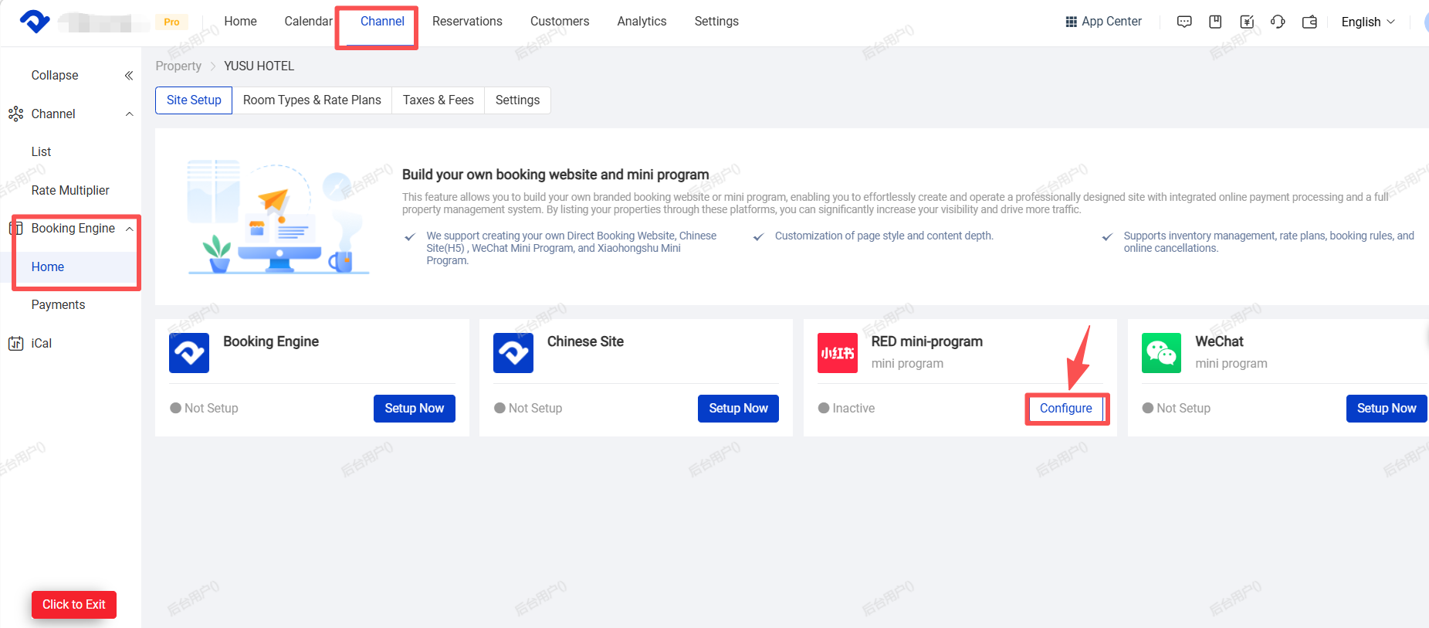Click the bookmark guide icon in header
Image resolution: width=1429 pixels, height=628 pixels.
click(x=1215, y=22)
